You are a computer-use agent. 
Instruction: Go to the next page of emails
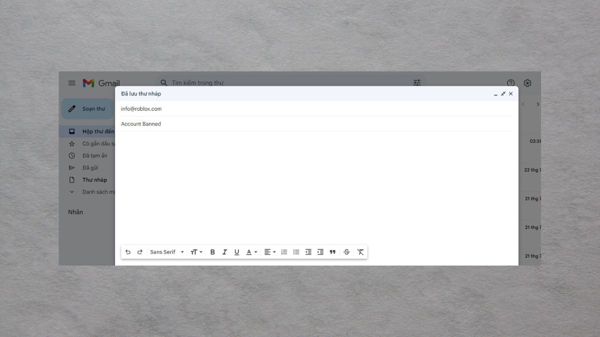pos(537,104)
